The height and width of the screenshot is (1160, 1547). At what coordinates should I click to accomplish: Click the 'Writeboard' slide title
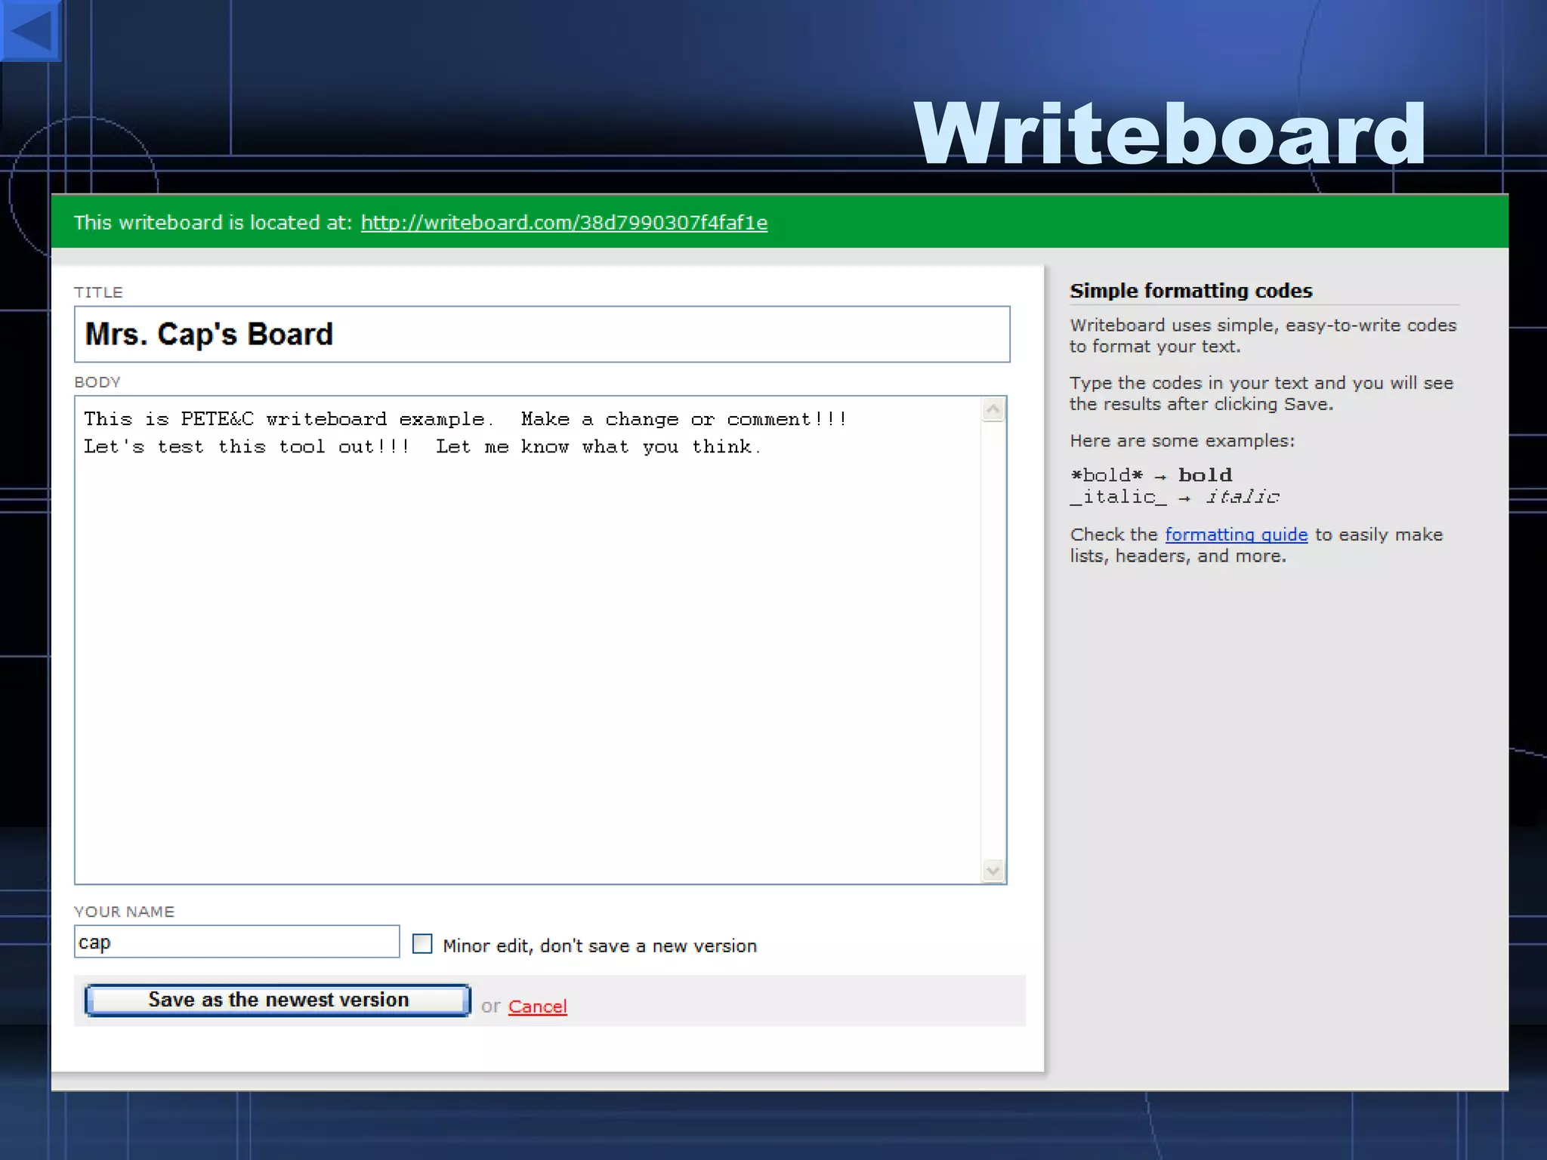(1169, 133)
